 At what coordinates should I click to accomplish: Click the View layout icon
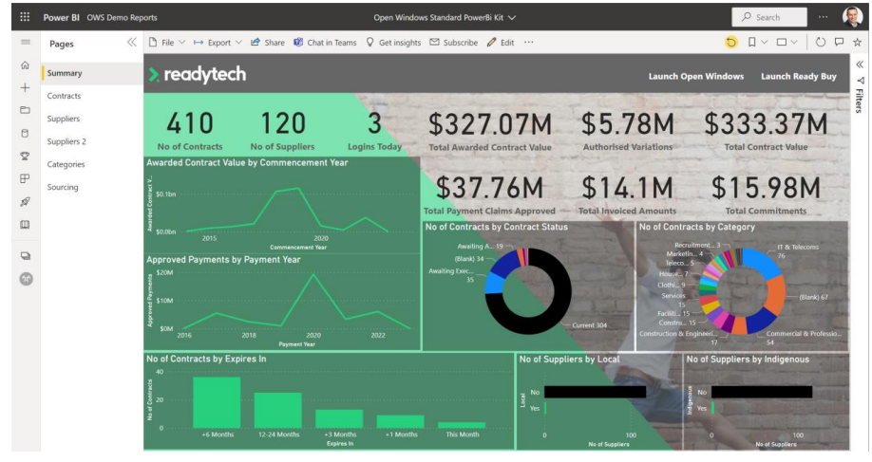coord(782,42)
